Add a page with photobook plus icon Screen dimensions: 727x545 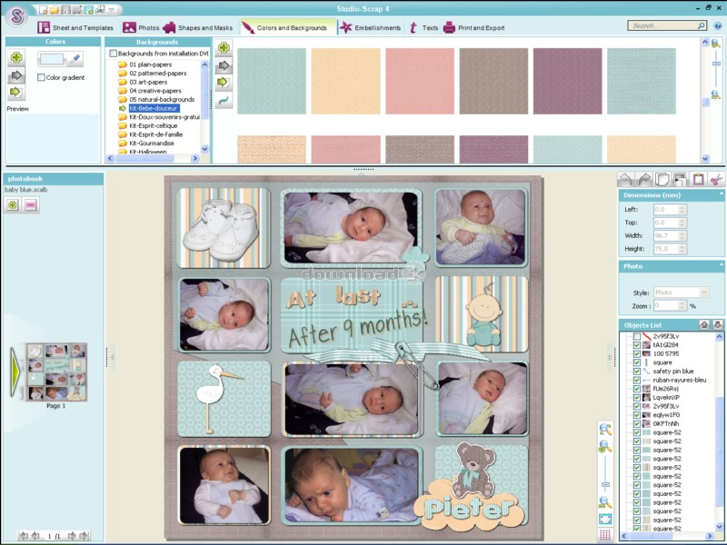click(x=13, y=205)
